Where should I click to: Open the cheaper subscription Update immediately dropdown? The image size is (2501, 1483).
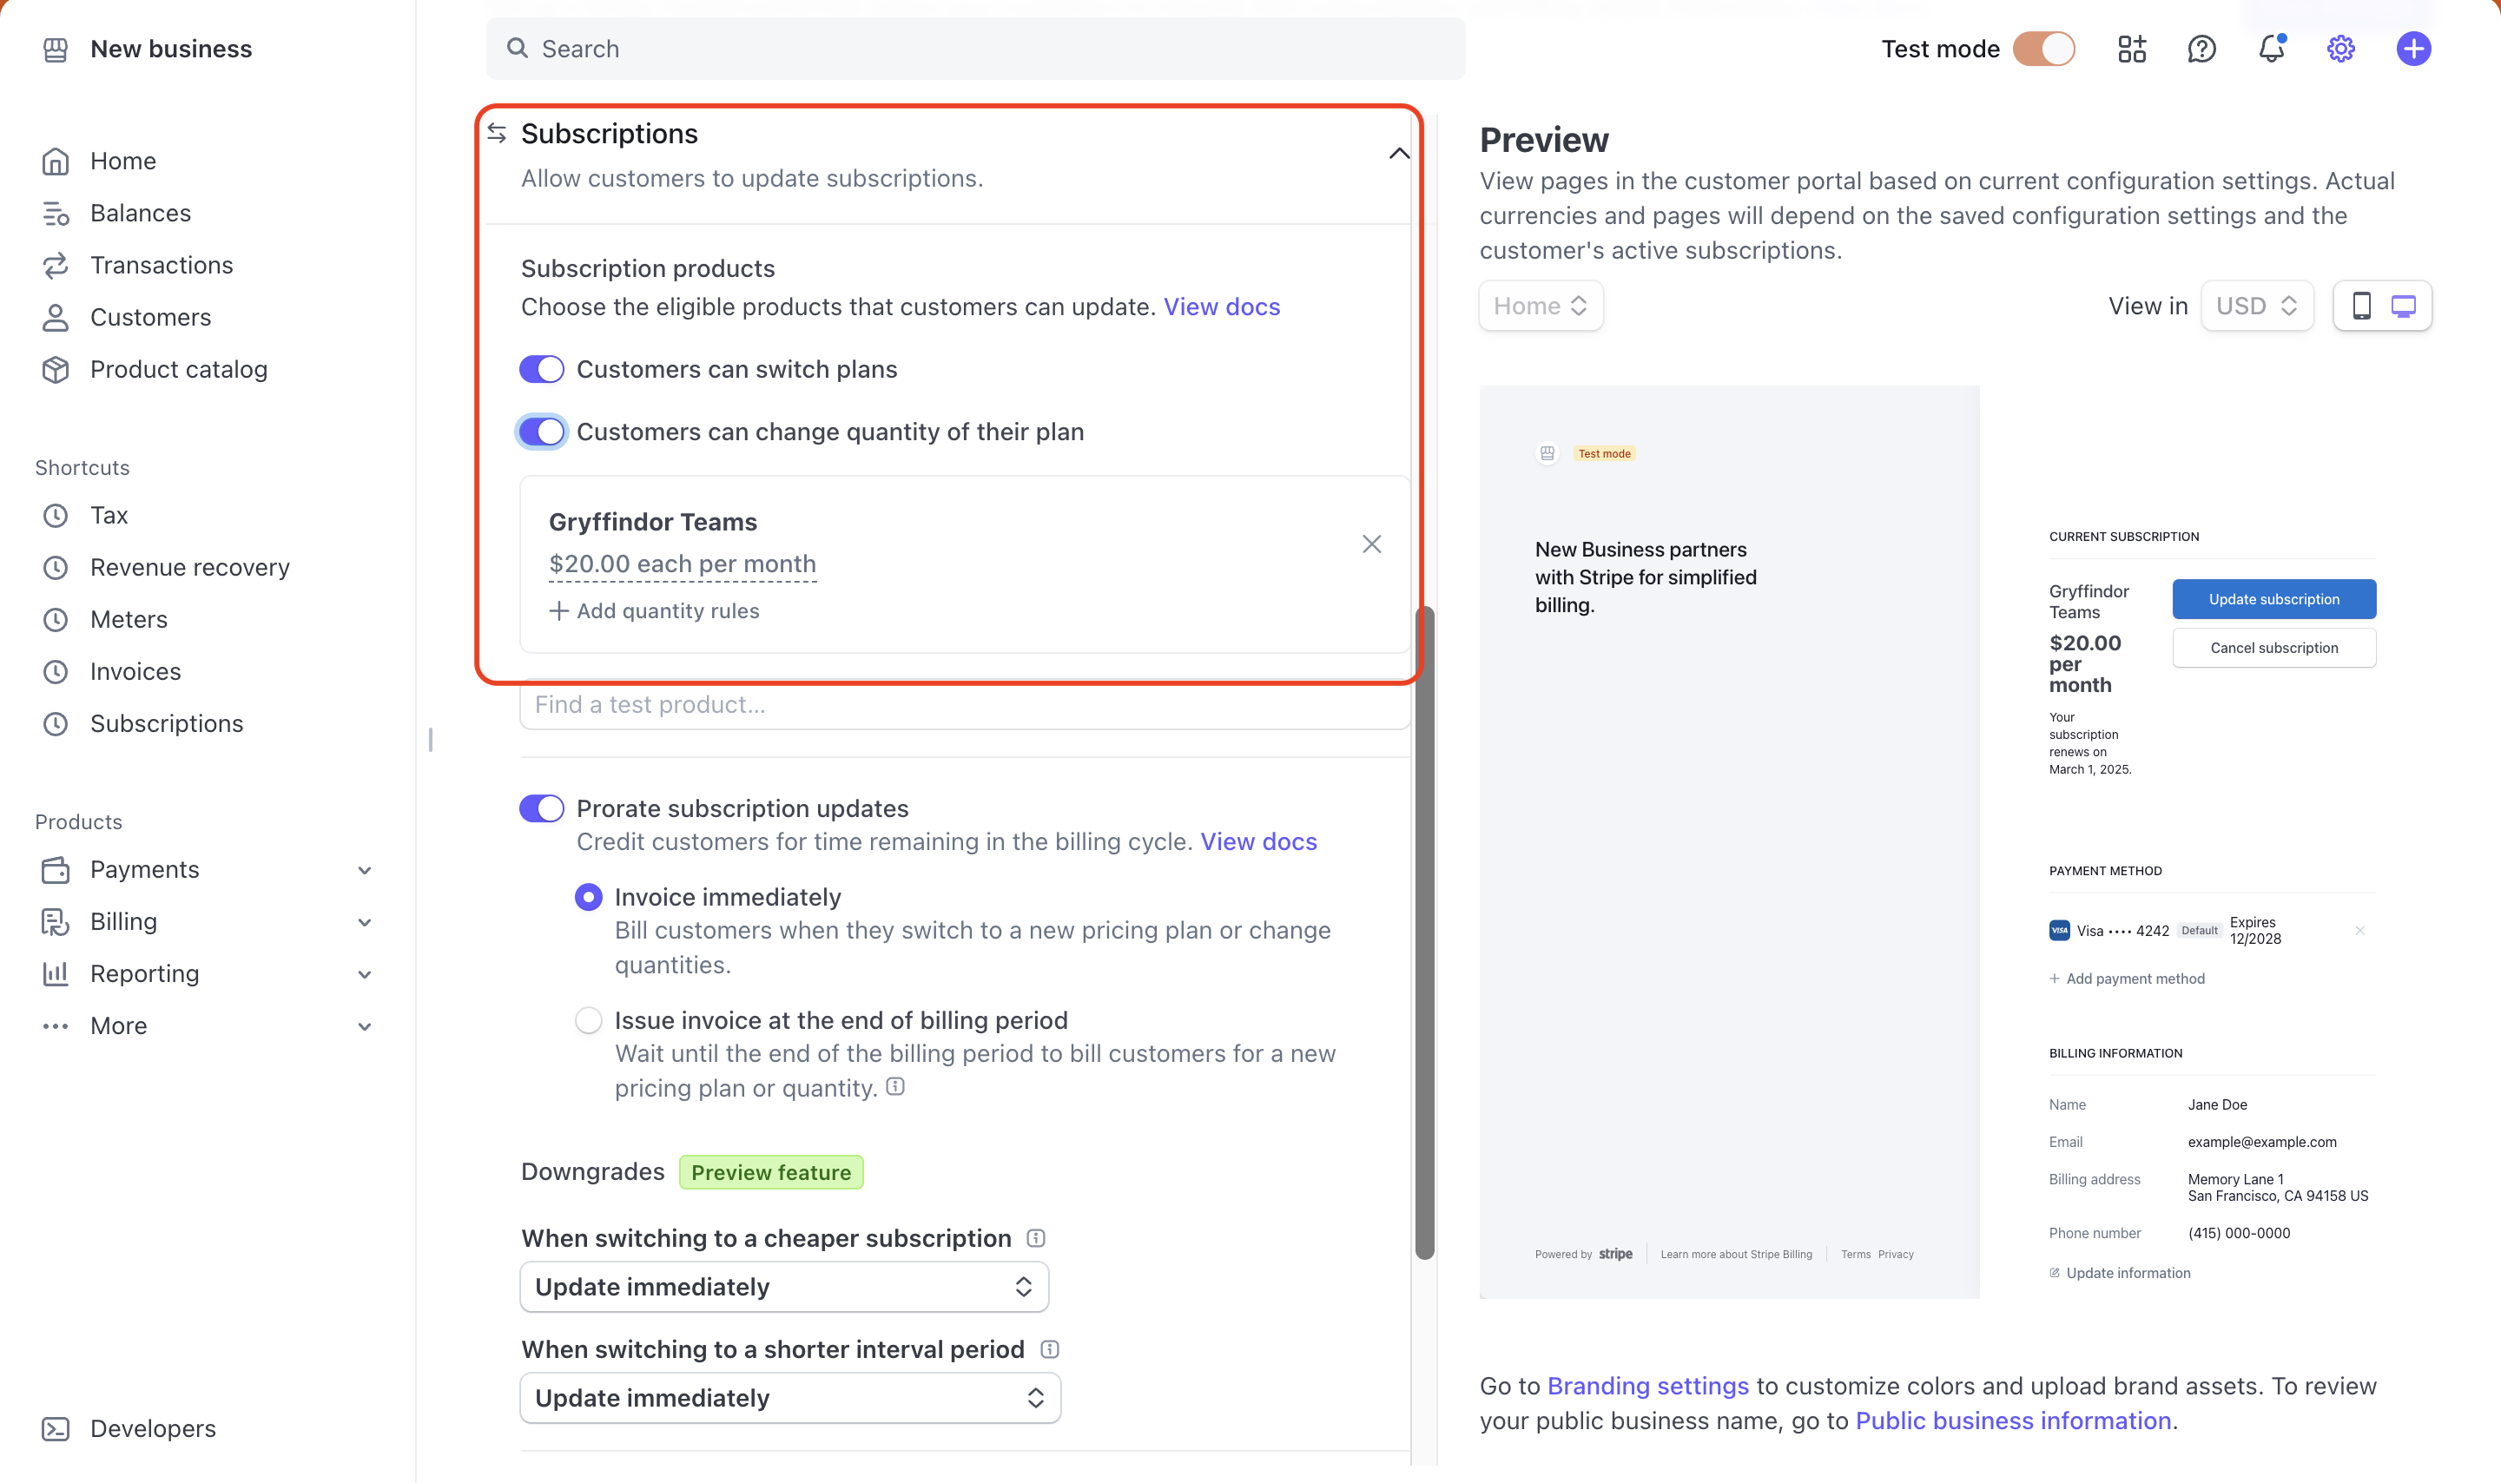pos(784,1286)
